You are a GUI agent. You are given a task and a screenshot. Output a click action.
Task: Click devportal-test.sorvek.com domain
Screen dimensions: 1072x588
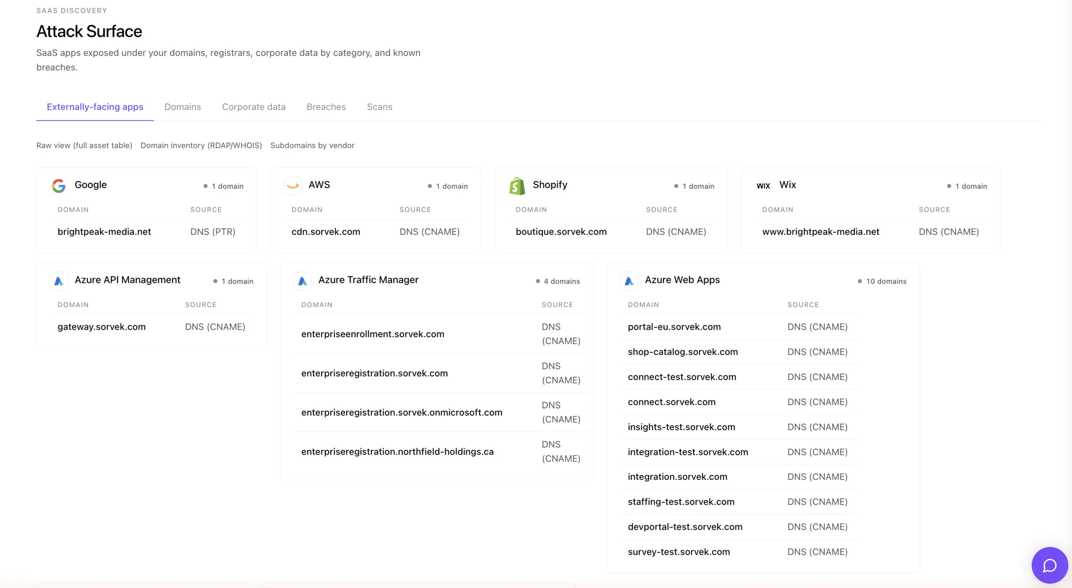coord(685,526)
